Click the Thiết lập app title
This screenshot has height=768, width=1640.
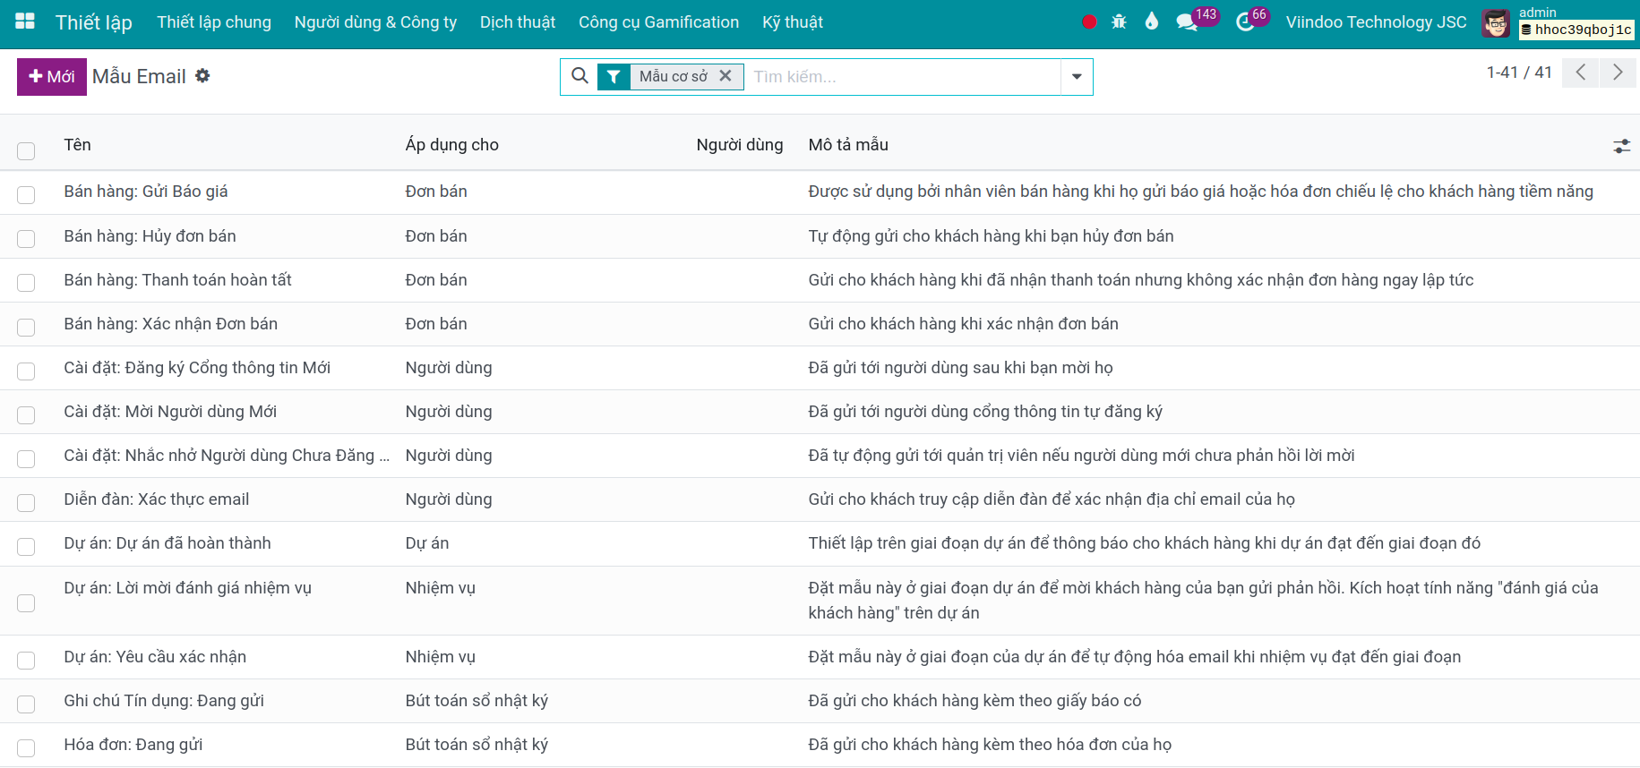point(93,22)
